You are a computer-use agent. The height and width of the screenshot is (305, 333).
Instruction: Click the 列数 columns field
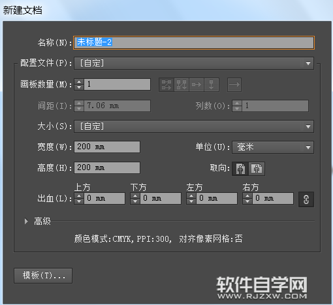[x=276, y=106]
